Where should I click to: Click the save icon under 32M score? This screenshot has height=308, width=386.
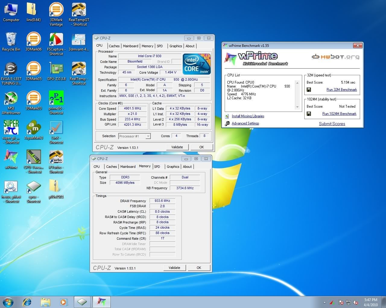click(x=309, y=90)
